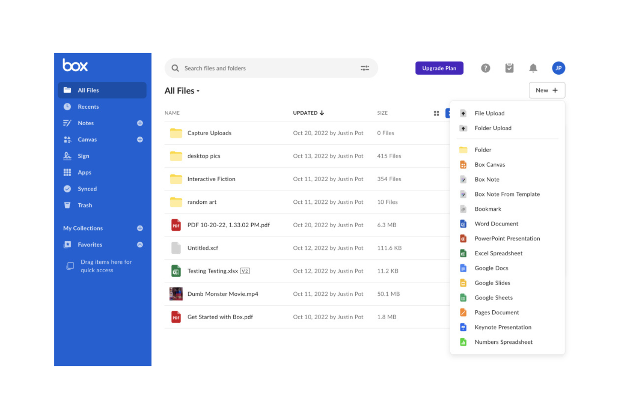Open Get Started with Box.pdf
Viewport: 628px width, 419px height.
coord(220,317)
